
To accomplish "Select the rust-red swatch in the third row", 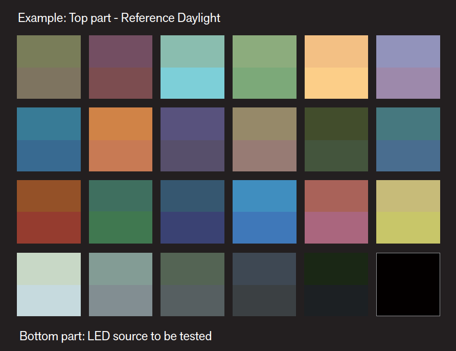I will point(49,212).
